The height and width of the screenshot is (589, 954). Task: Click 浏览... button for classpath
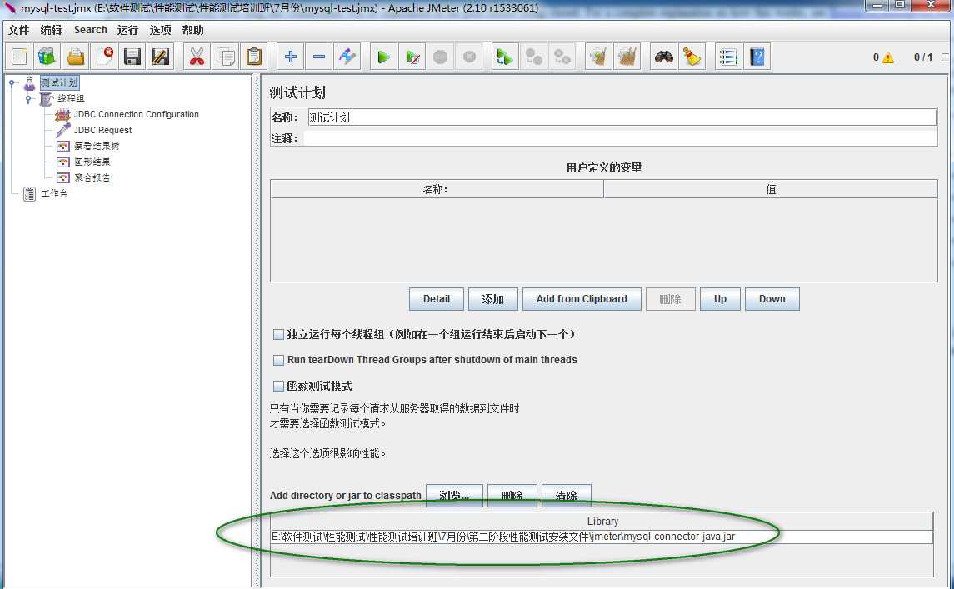pos(454,496)
